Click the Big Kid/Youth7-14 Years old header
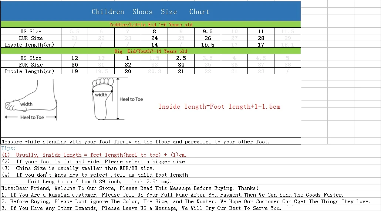 point(151,51)
